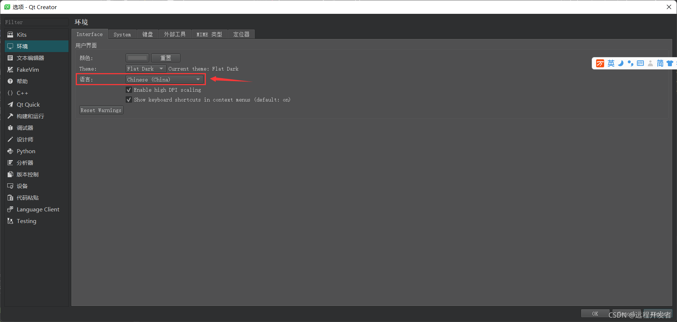Viewport: 677px width, 322px height.
Task: Switch to the 键盘 tab
Action: coord(148,35)
